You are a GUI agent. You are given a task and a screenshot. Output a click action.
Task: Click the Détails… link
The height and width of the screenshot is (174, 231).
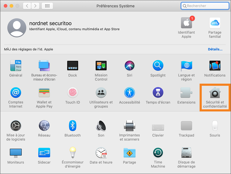[215, 49]
